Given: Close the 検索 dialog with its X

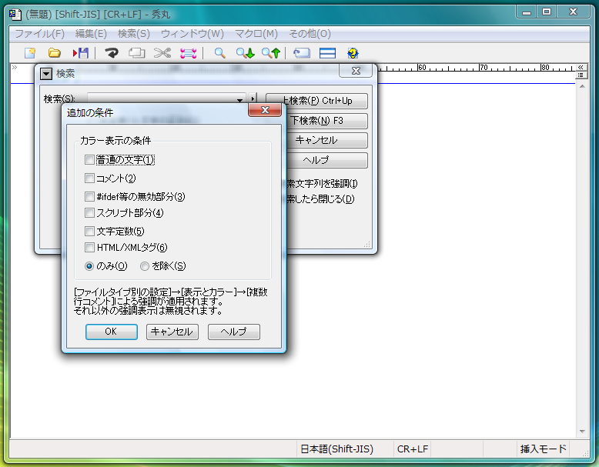Looking at the screenshot, I should (x=356, y=71).
